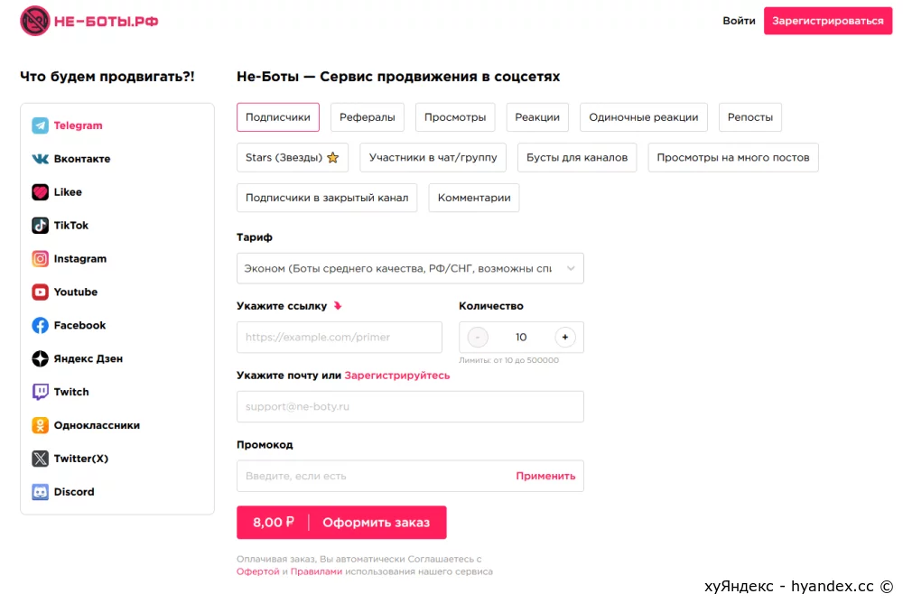Apply promo code with Применить
Image resolution: width=903 pixels, height=603 pixels.
pos(545,476)
